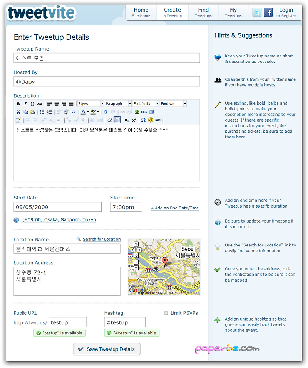Toggle italic formatting in description editor

tap(25, 104)
